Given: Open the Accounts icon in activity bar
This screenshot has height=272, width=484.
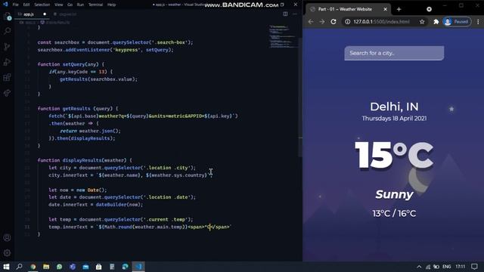Looking at the screenshot, I should (7, 237).
